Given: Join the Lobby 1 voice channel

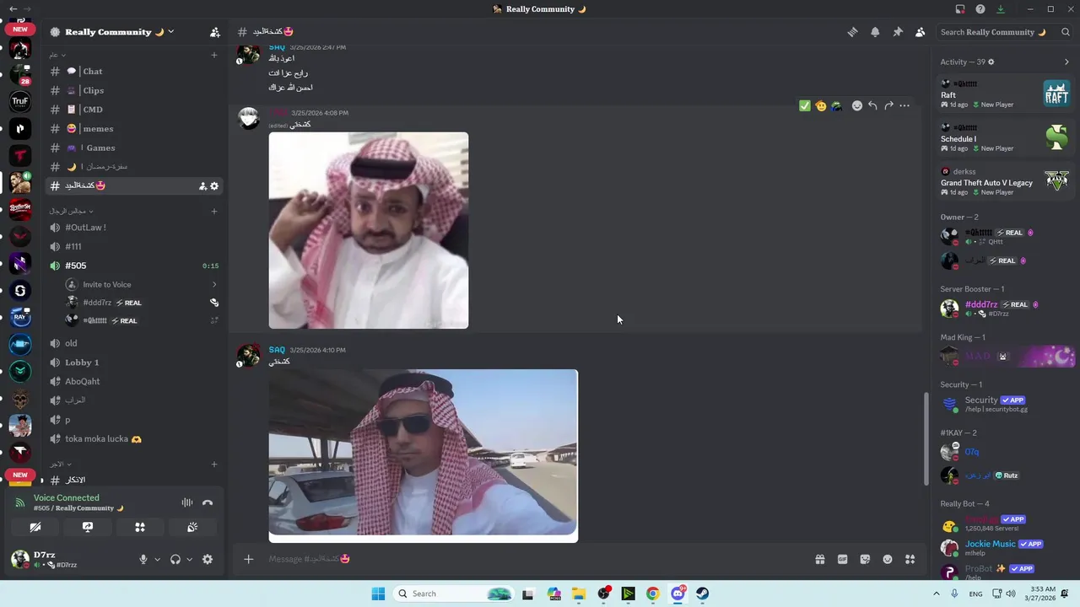Looking at the screenshot, I should click(134, 363).
